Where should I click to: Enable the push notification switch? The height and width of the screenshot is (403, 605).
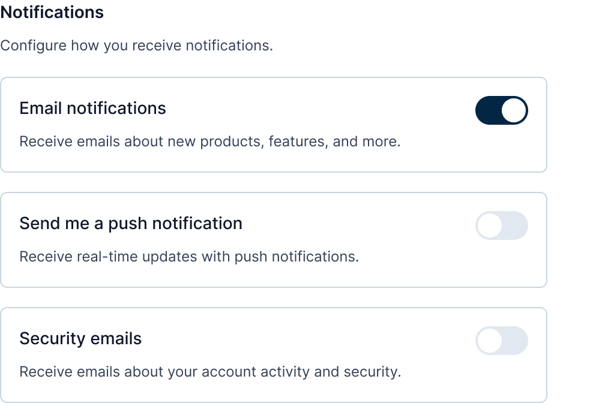click(501, 225)
